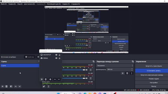The width and height of the screenshot is (168, 94).
Task: Lock the ВЕБКА source
Action: 60,58
